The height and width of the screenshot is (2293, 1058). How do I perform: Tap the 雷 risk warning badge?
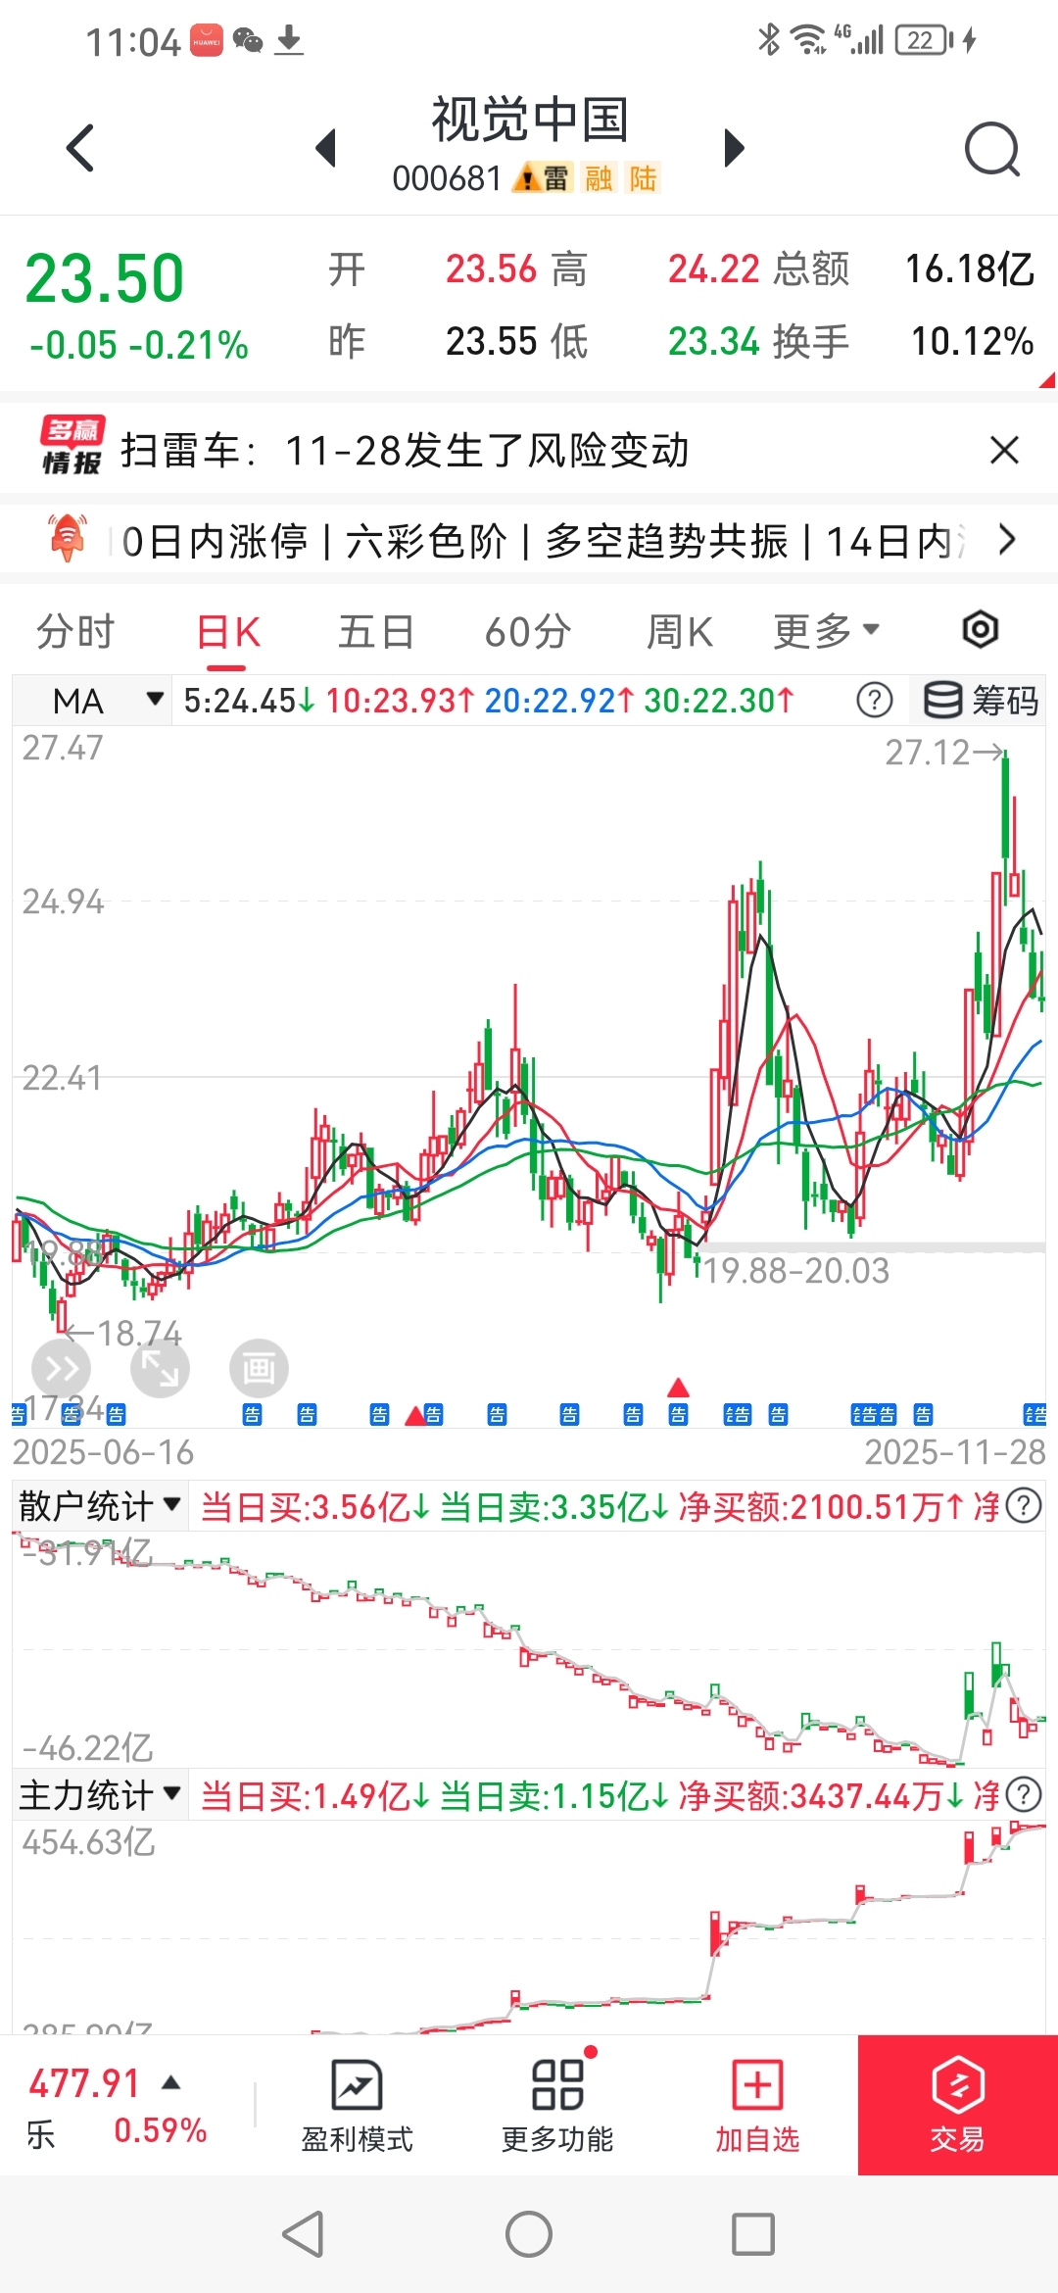(544, 178)
